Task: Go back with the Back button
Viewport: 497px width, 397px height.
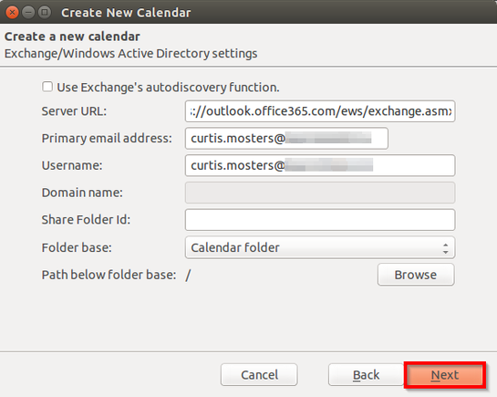Action: tap(366, 375)
